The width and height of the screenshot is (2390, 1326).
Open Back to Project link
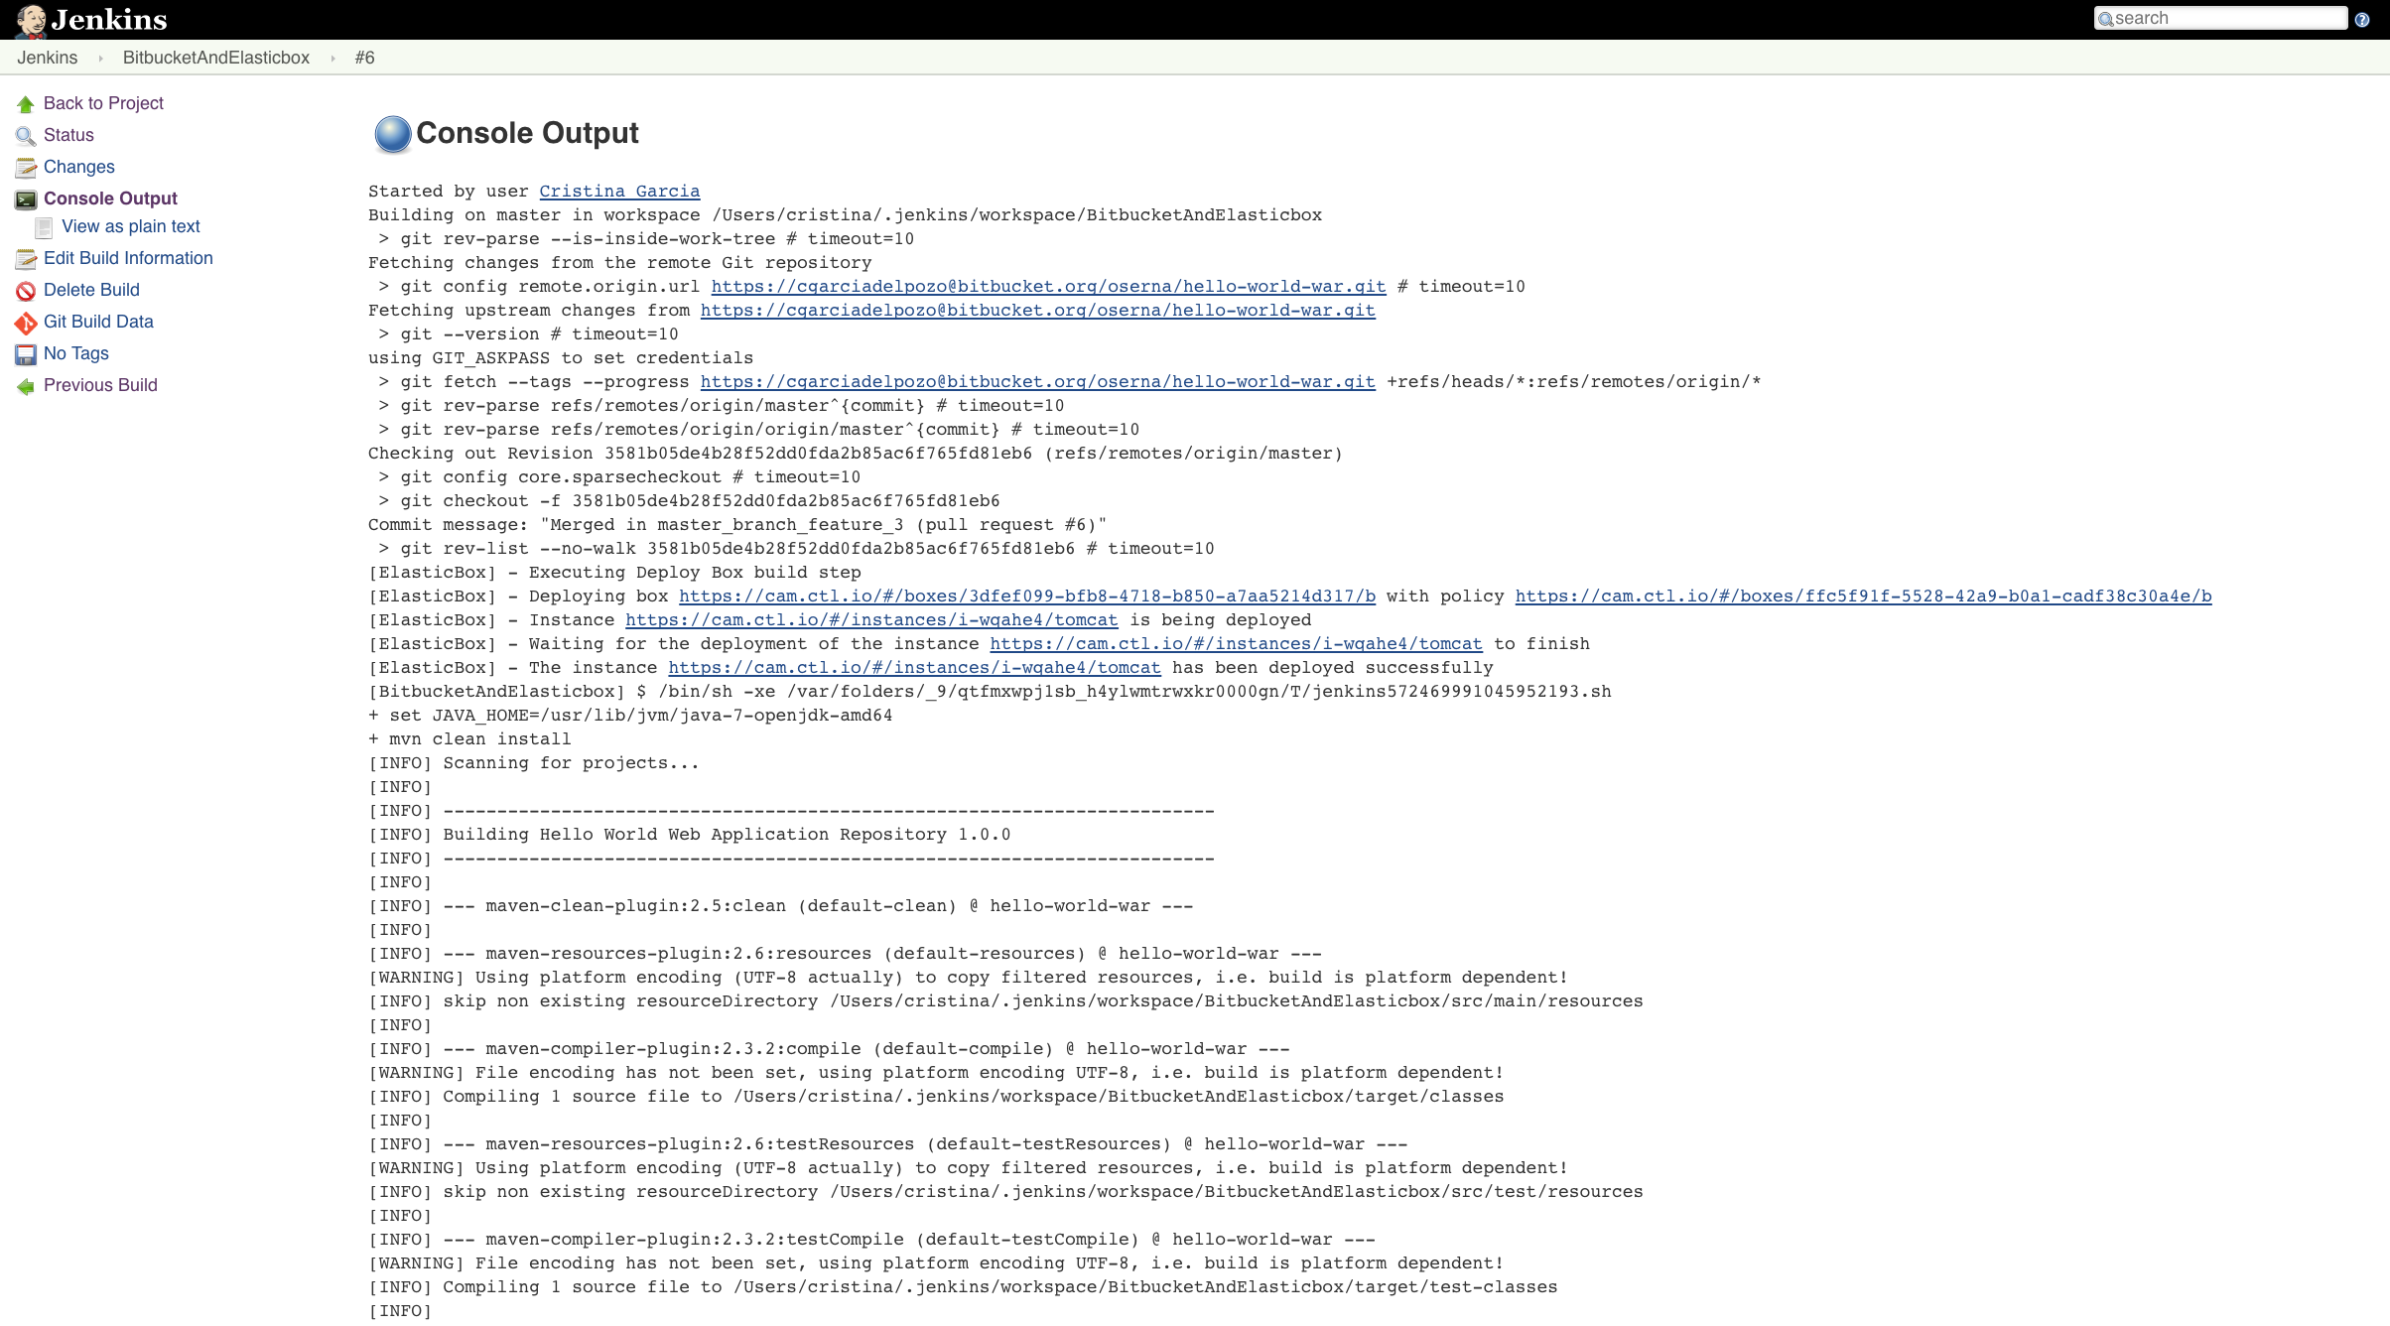click(x=103, y=103)
